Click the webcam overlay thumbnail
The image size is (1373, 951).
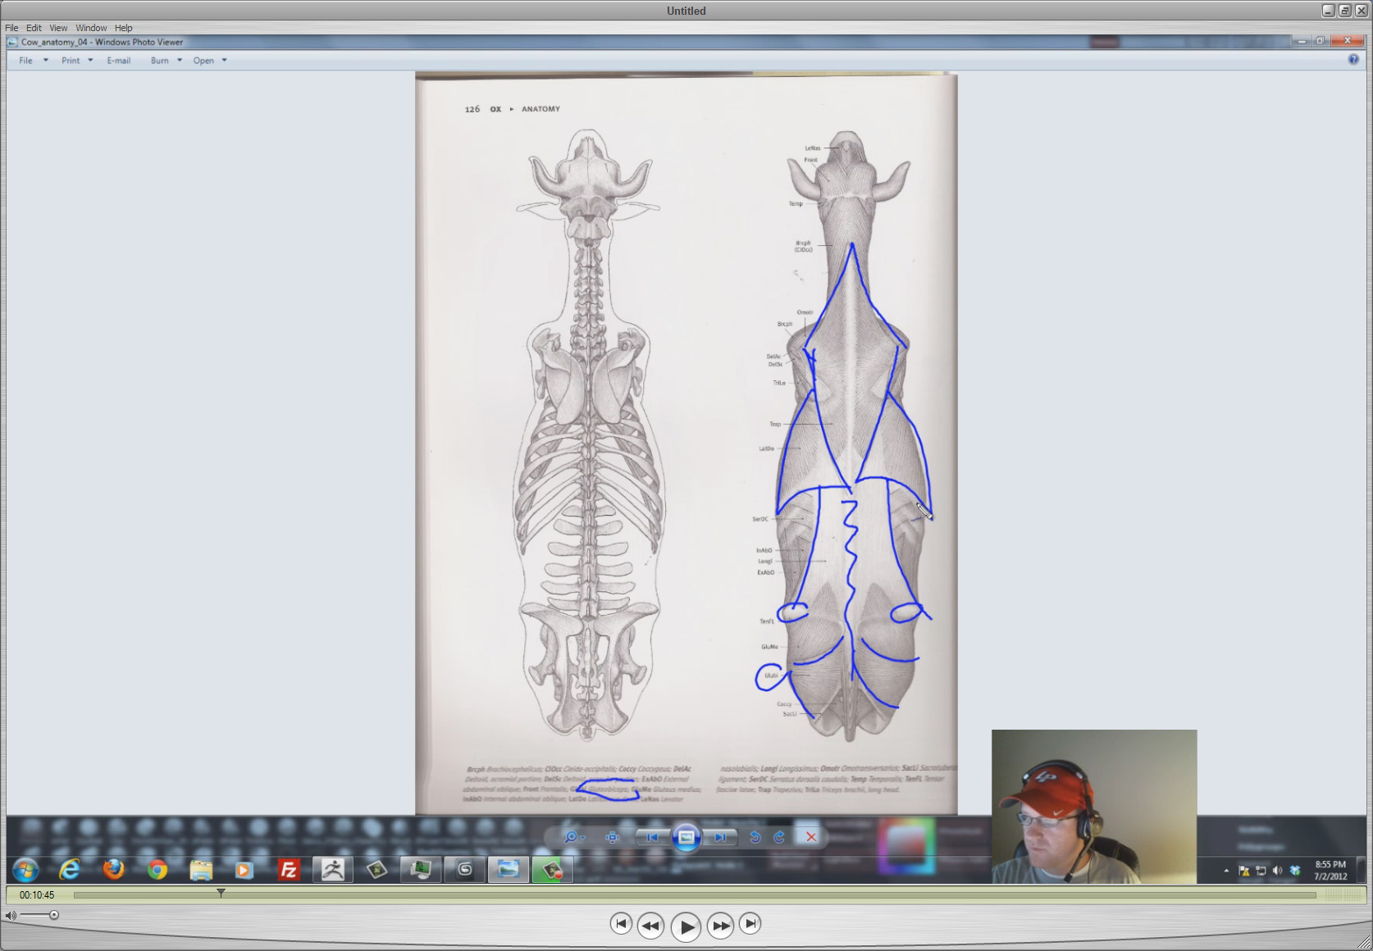(1094, 807)
